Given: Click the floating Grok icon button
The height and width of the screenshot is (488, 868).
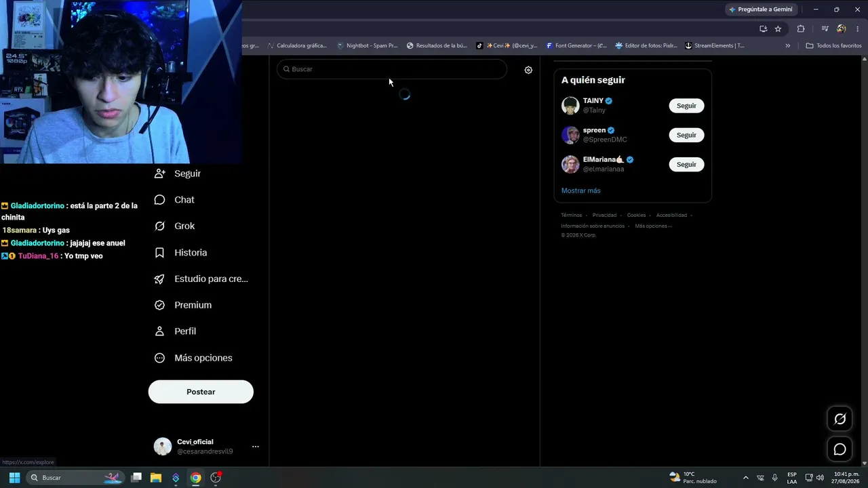Looking at the screenshot, I should pos(840,419).
